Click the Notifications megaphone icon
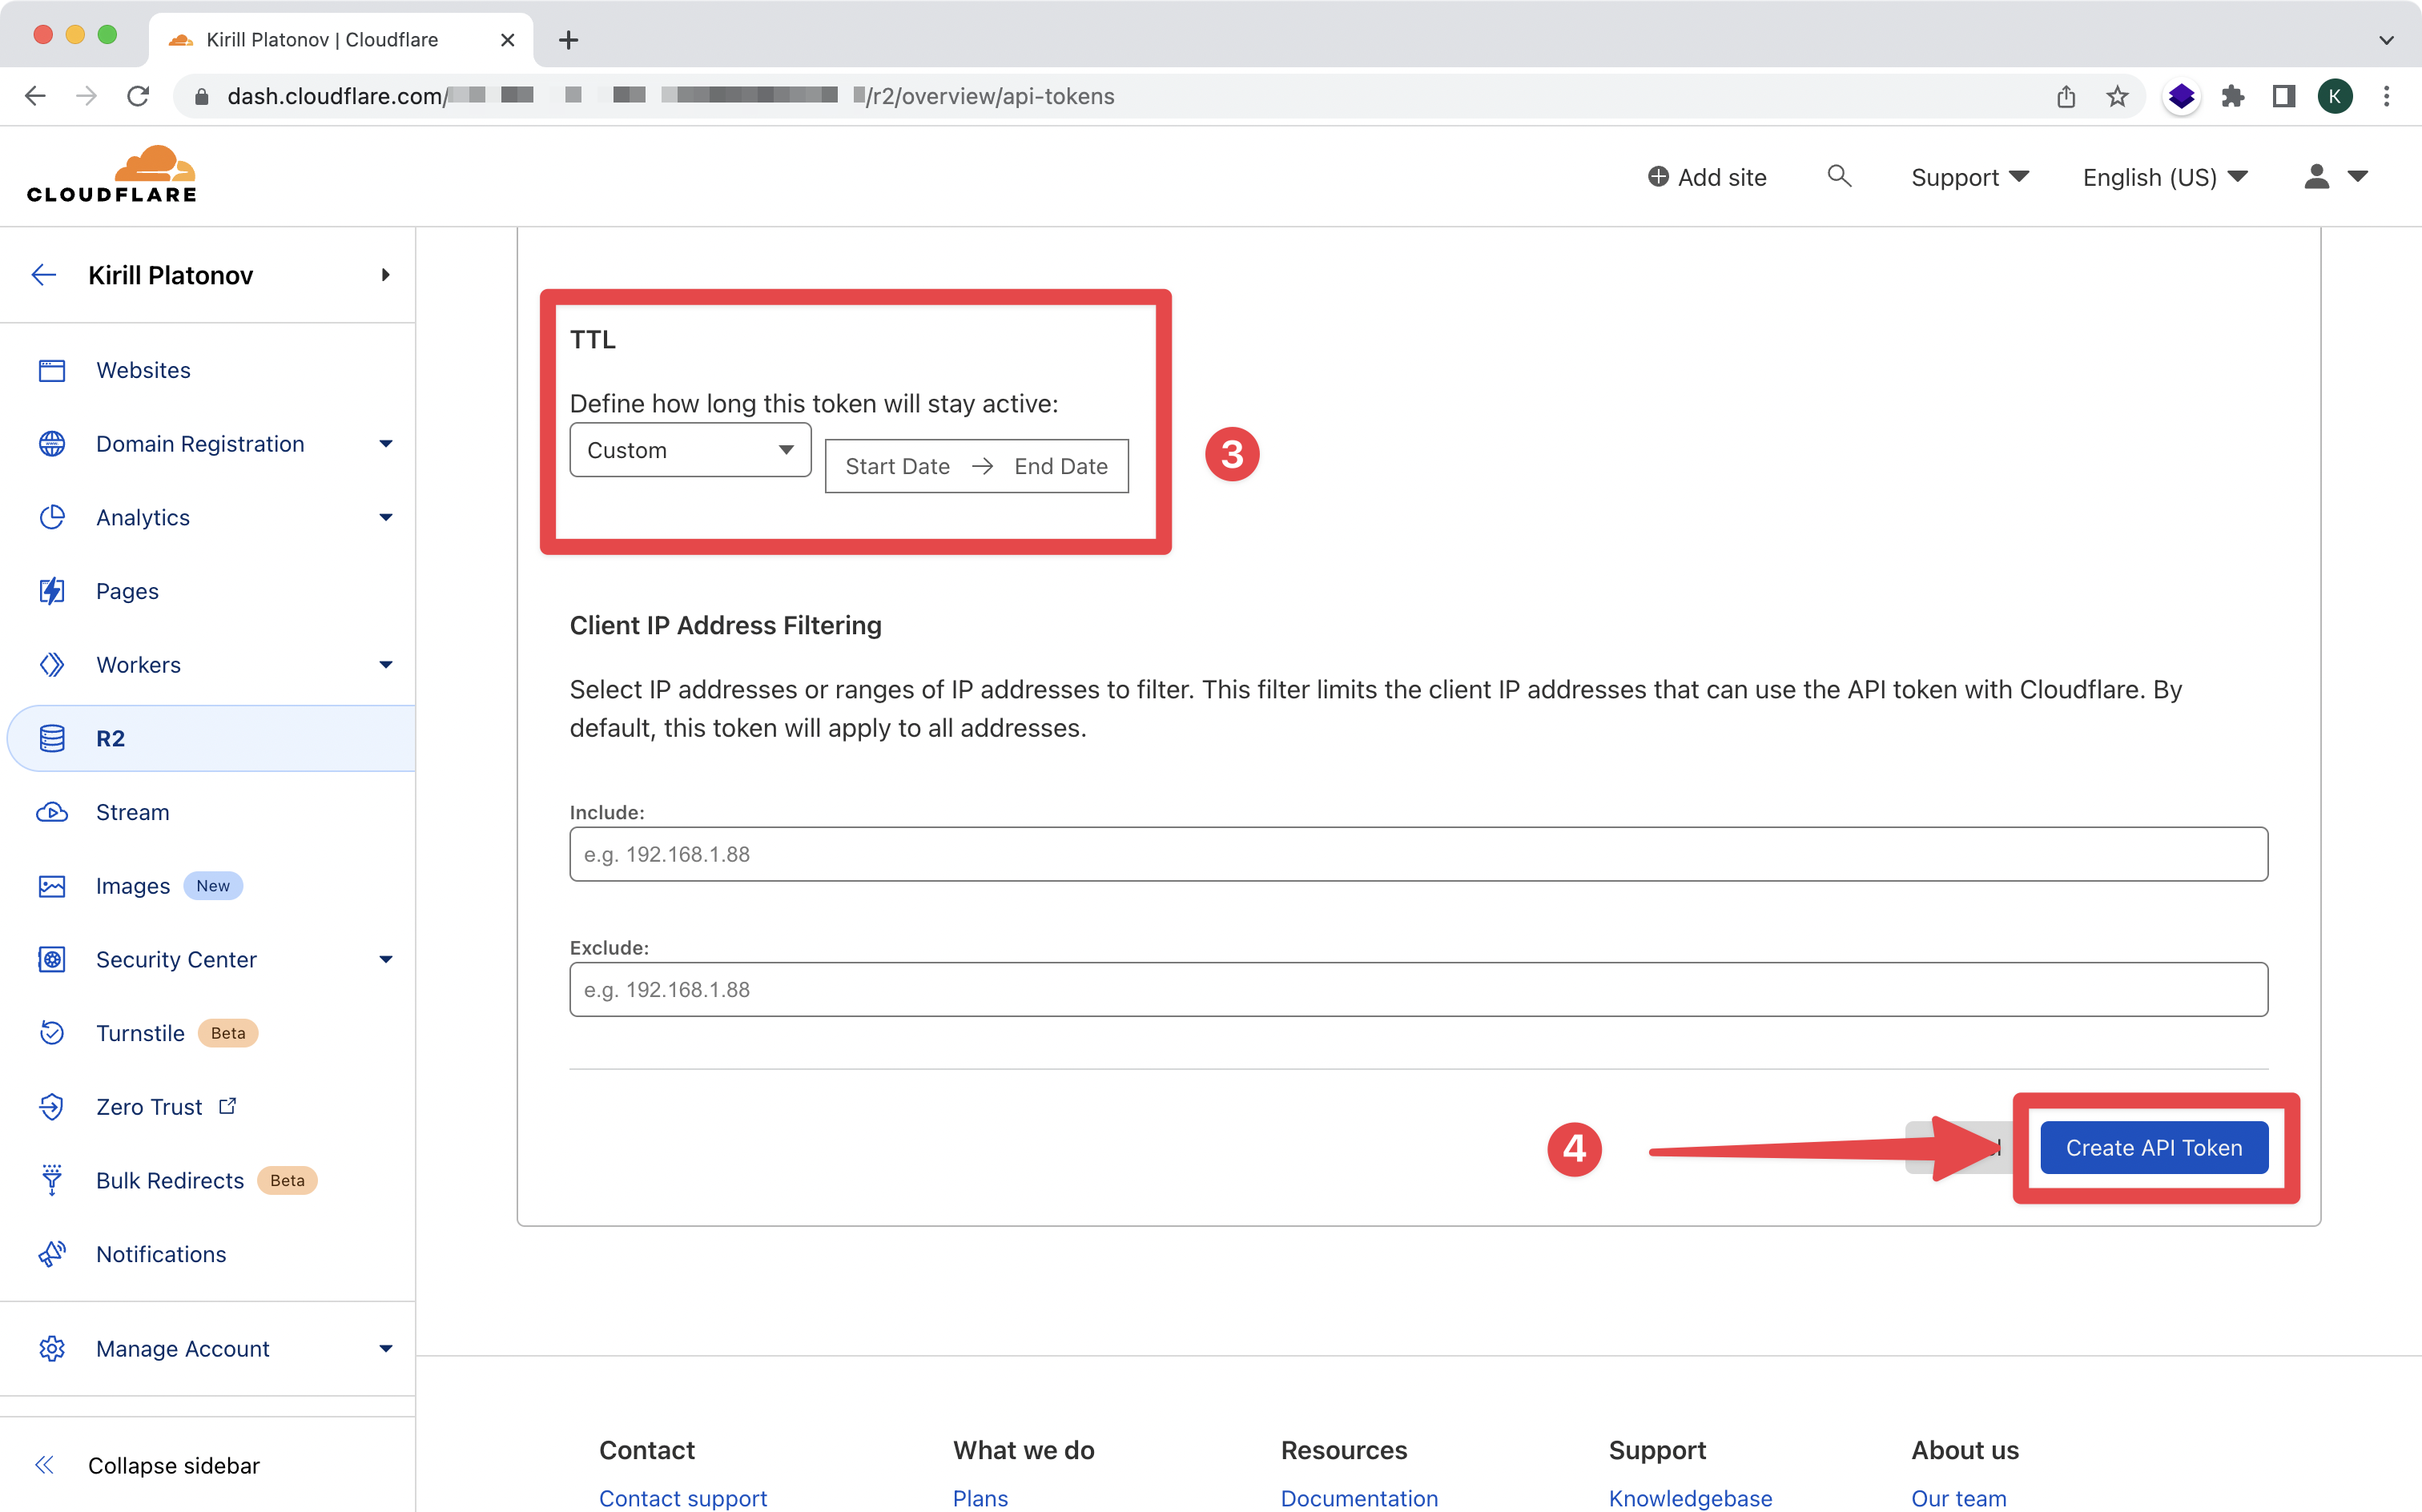Image resolution: width=2422 pixels, height=1512 pixels. (52, 1254)
